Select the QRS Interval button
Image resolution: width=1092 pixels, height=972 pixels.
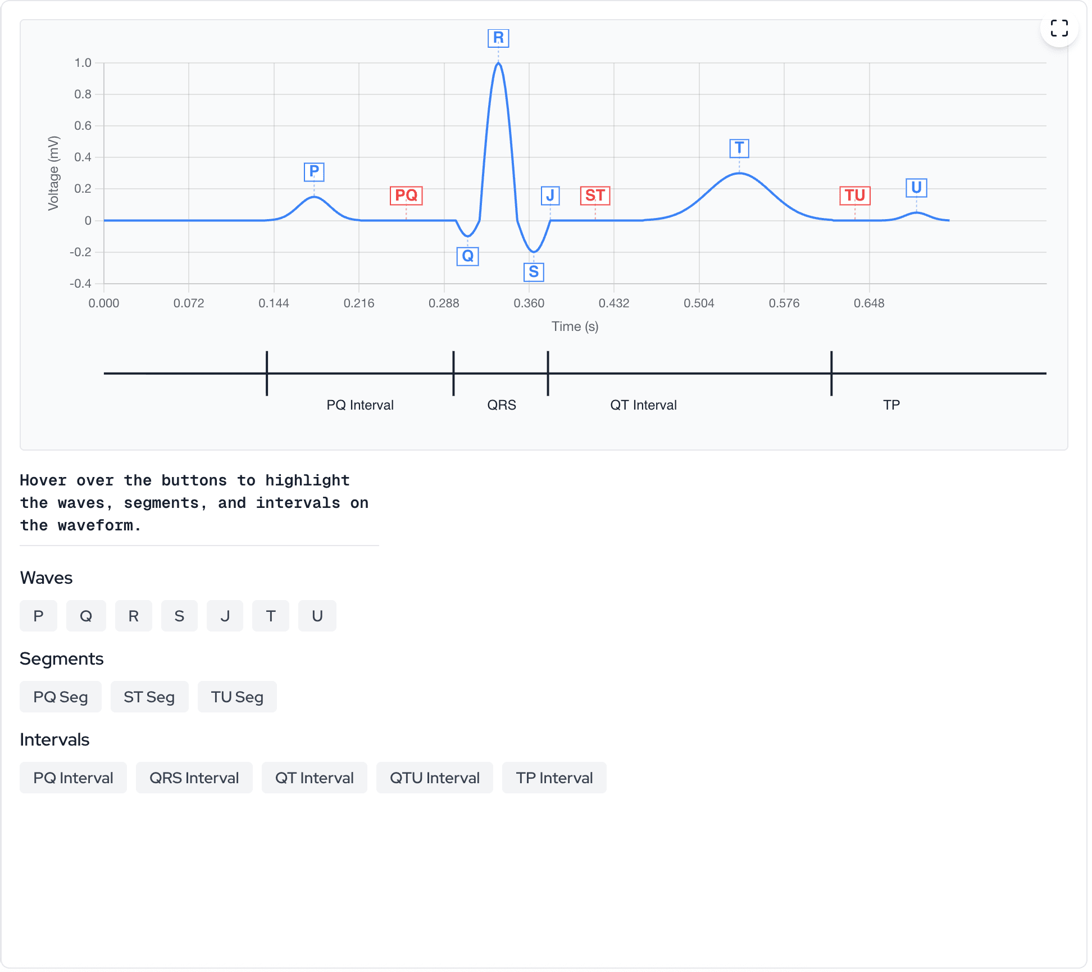pos(194,778)
